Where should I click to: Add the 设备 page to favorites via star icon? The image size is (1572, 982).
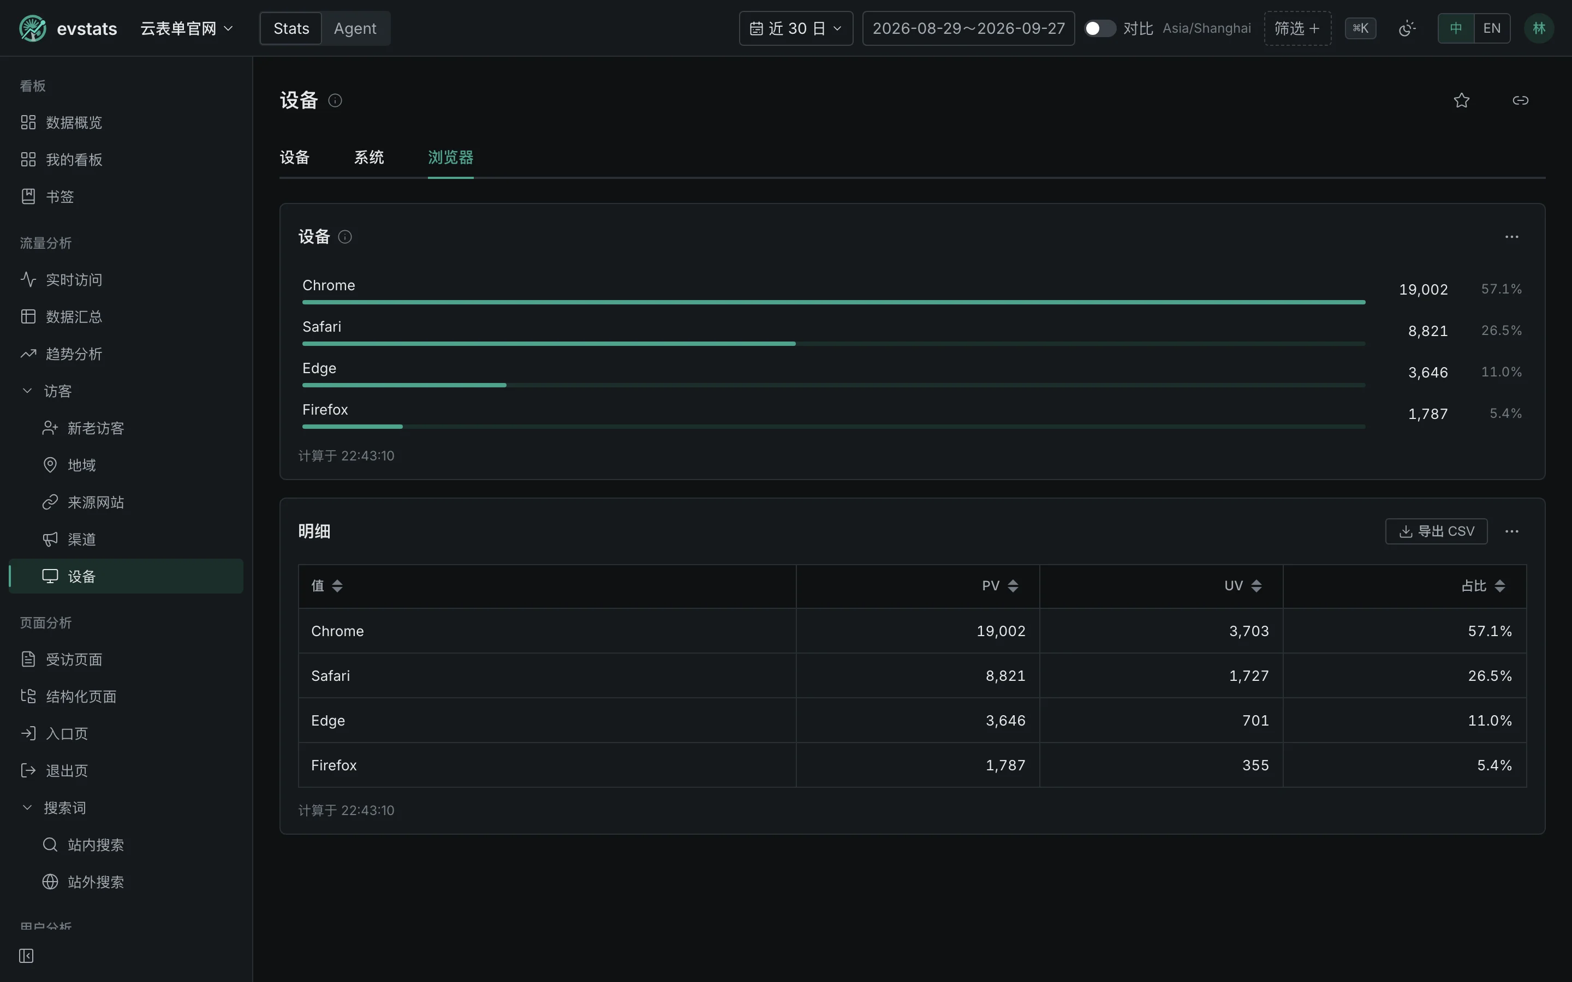(1462, 100)
